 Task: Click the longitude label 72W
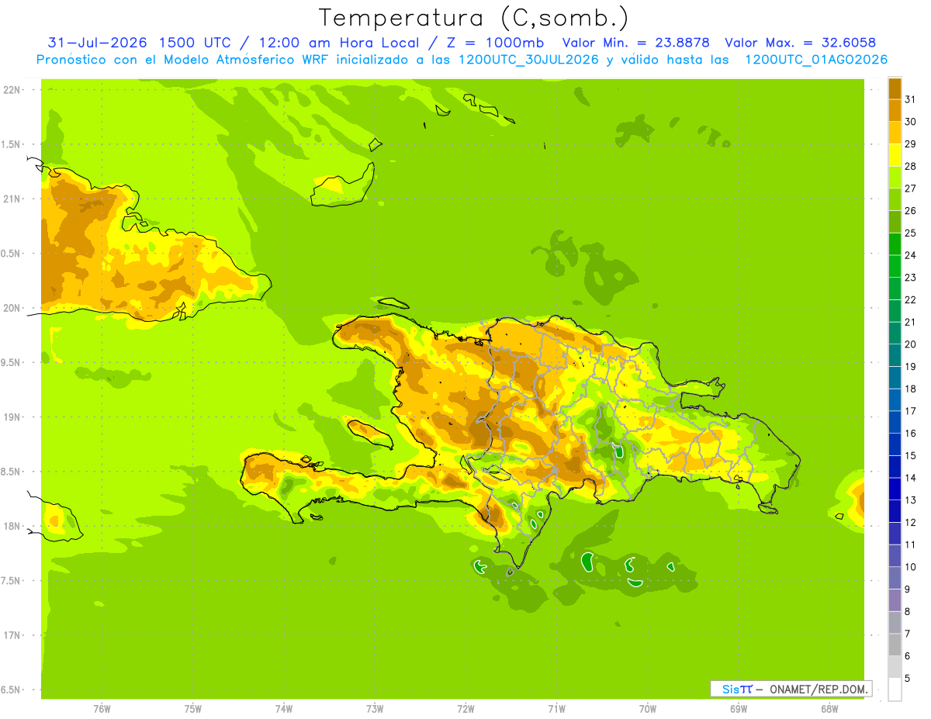pyautogui.click(x=465, y=709)
